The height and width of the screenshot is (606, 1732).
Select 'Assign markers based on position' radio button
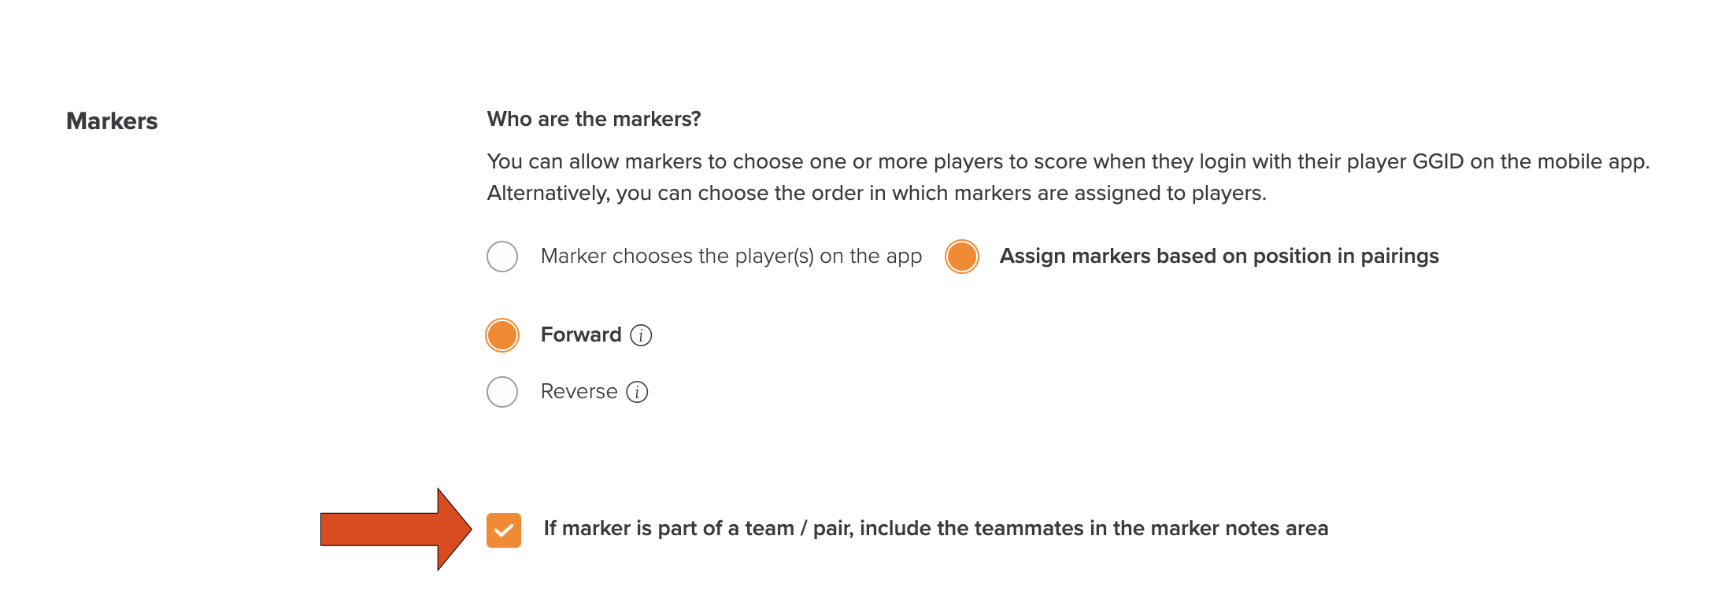pos(962,257)
